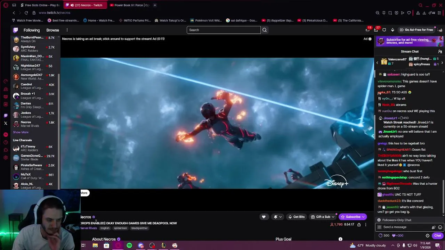Click the Get Bits button
The height and width of the screenshot is (250, 445).
[297, 217]
